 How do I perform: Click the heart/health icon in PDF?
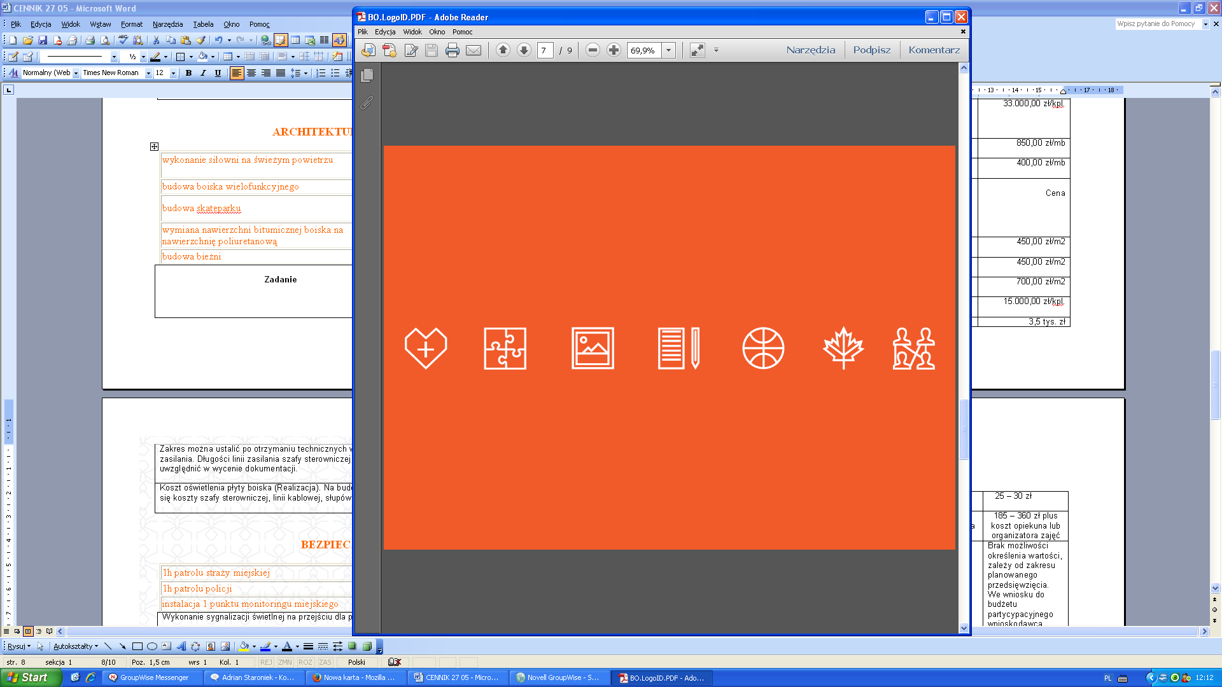pos(426,347)
